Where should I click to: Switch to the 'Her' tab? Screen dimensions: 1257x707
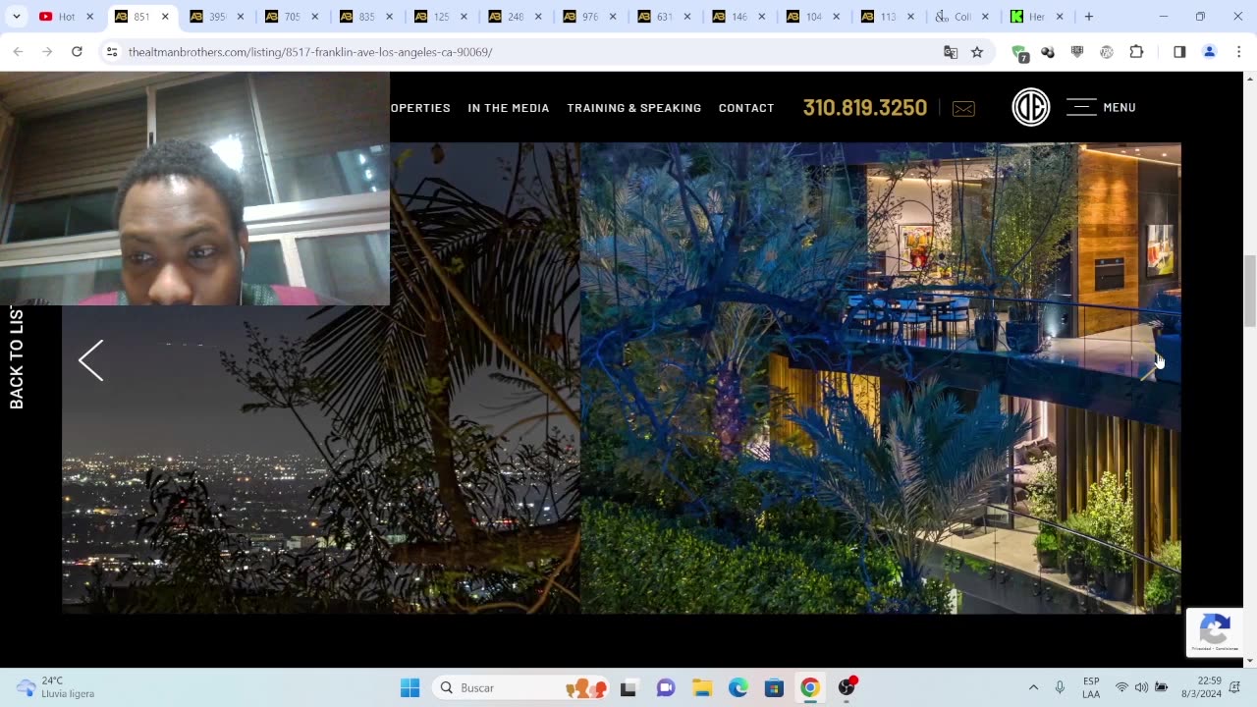[1028, 17]
